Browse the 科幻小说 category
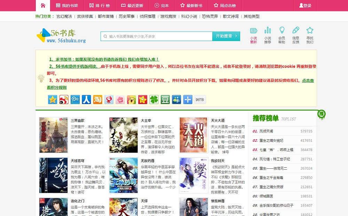Screen dimensions: 348x216 189,16
